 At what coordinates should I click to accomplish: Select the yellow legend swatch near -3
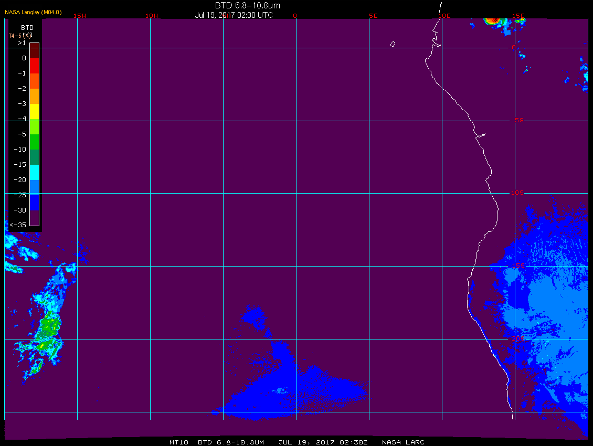click(x=35, y=112)
